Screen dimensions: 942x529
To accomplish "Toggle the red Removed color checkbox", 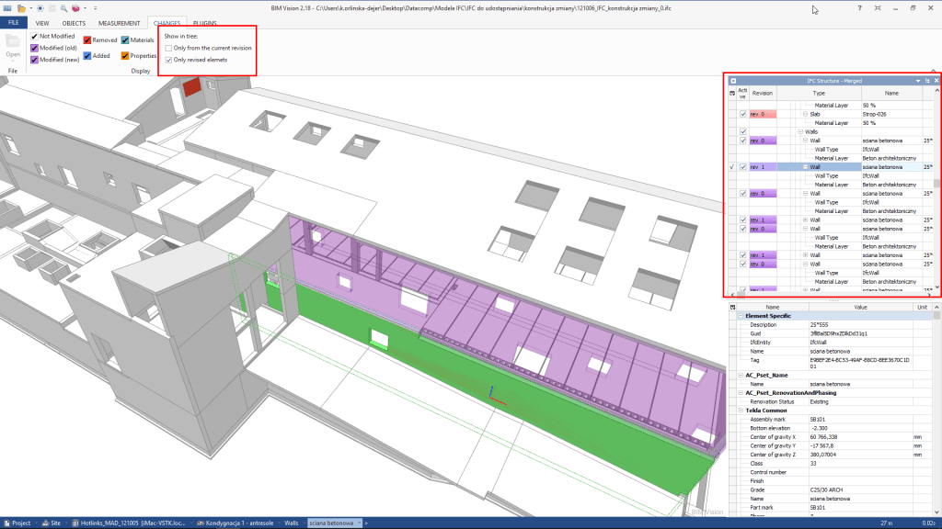I will tap(87, 41).
